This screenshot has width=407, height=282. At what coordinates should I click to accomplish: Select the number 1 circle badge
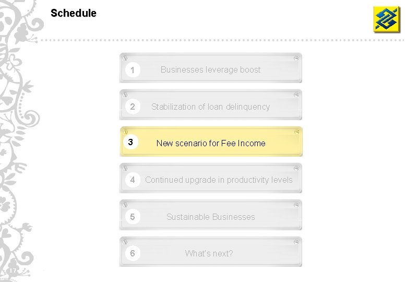click(x=133, y=70)
